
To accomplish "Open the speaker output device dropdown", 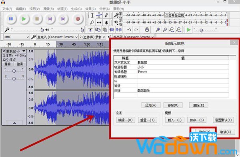I will pyautogui.click(x=133, y=37).
